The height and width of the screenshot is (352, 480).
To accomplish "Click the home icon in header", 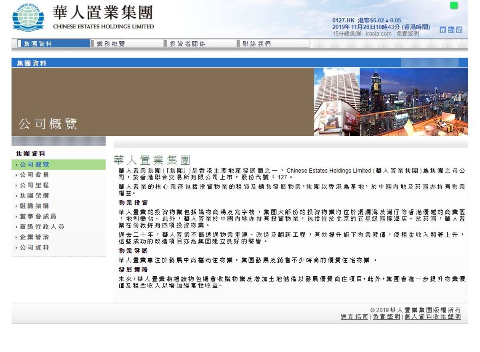I will pos(443,30).
